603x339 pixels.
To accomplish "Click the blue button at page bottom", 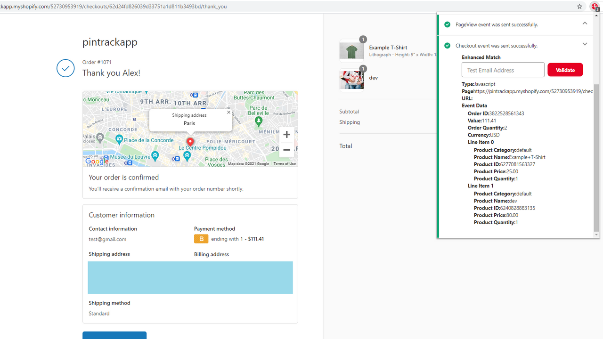I will coord(114,335).
